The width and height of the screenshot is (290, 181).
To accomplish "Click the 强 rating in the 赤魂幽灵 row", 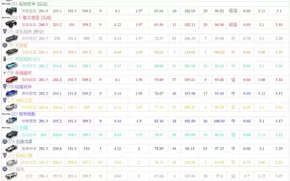I will (233, 80).
